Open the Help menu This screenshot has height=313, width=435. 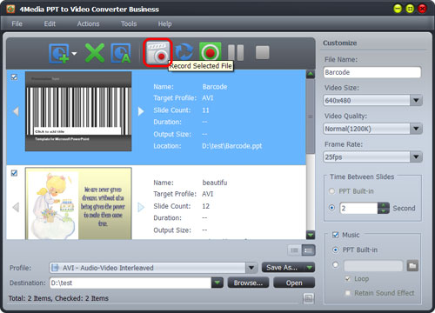tap(164, 23)
